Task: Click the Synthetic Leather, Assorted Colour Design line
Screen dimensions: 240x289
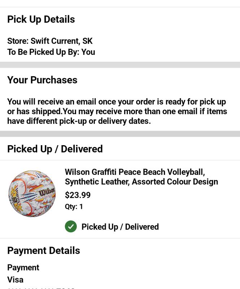Action: [141, 182]
